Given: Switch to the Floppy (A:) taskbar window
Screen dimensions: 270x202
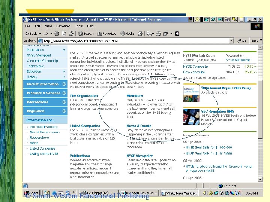Looking at the screenshot, I should 99,193.
